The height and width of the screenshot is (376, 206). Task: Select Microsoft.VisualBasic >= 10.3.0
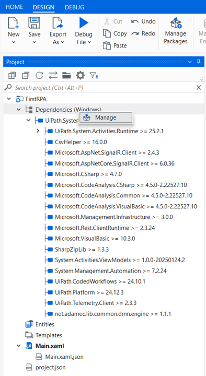[95, 239]
